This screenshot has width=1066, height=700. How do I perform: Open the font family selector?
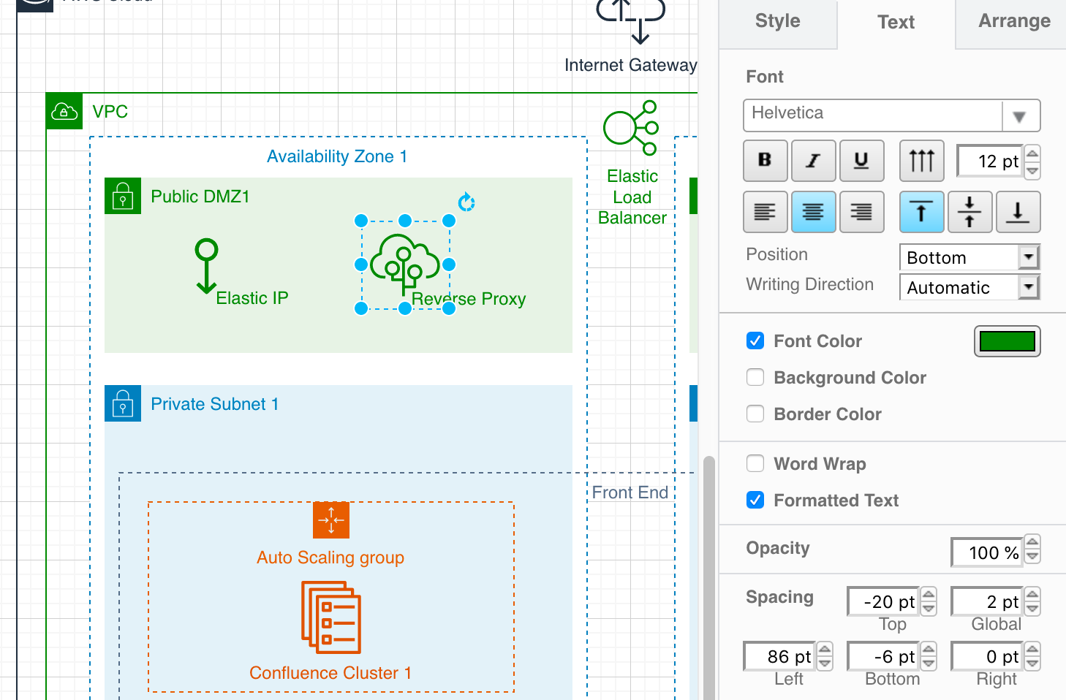point(1020,115)
